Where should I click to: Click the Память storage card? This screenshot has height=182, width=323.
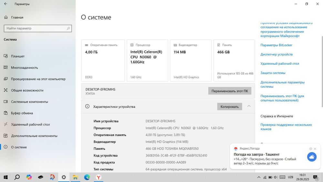[x=234, y=61]
